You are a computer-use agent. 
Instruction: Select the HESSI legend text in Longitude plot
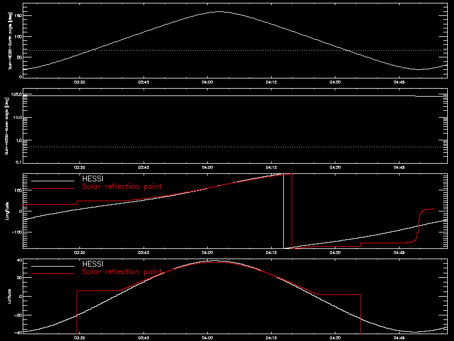click(x=93, y=178)
